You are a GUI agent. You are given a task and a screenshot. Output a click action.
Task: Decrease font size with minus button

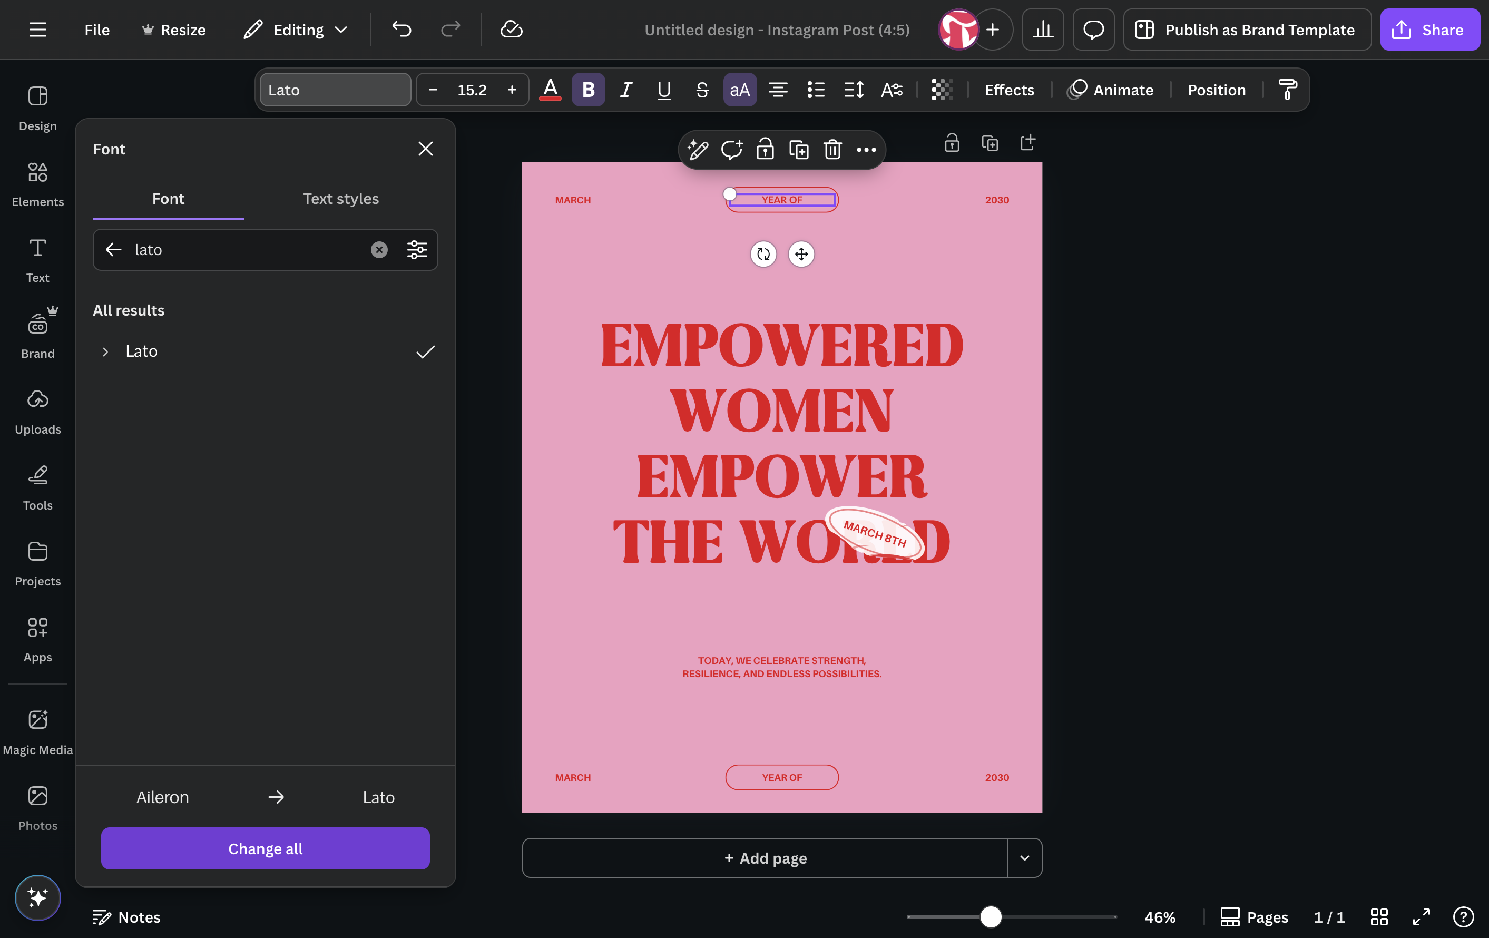point(433,90)
